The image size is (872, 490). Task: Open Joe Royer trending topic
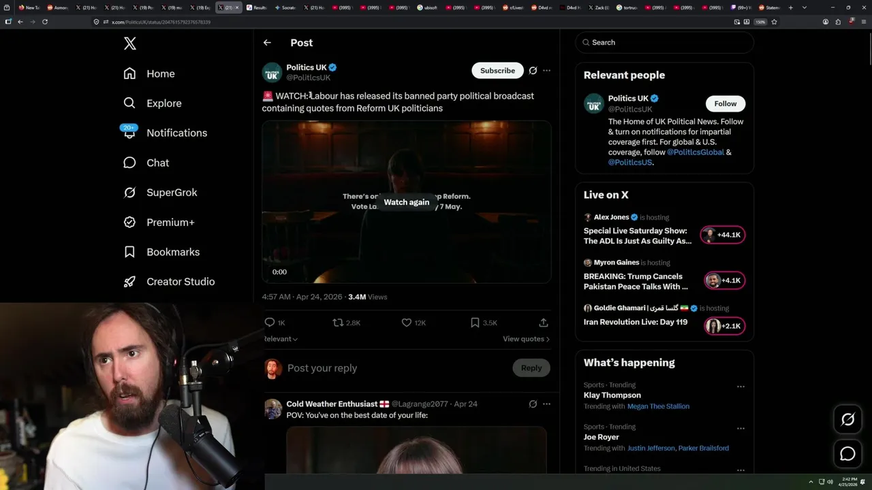(601, 437)
